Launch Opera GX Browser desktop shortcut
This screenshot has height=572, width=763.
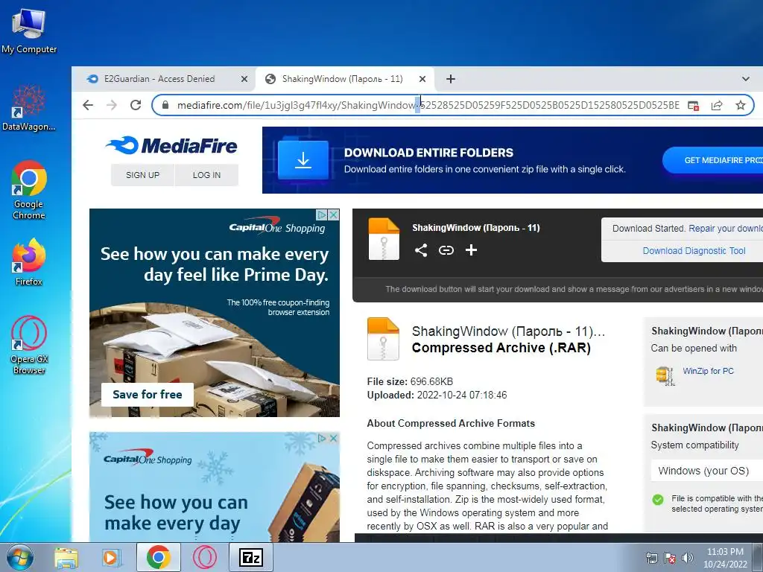(x=29, y=345)
